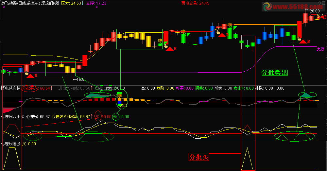The width and height of the screenshot is (327, 171).
Task: Click the orange note tag in 西电风向标 pane
Action: [x=119, y=95]
